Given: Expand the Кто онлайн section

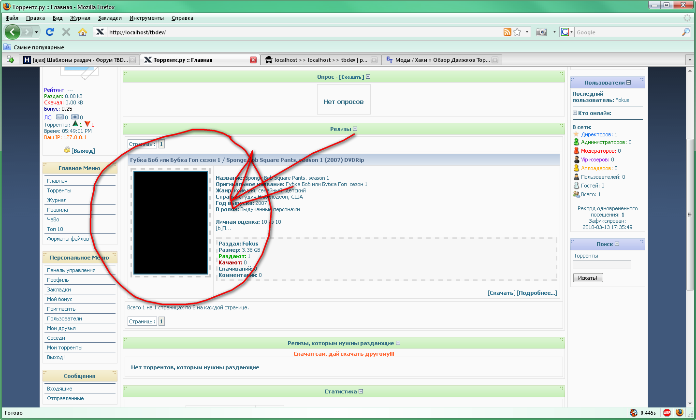Looking at the screenshot, I should pos(575,113).
